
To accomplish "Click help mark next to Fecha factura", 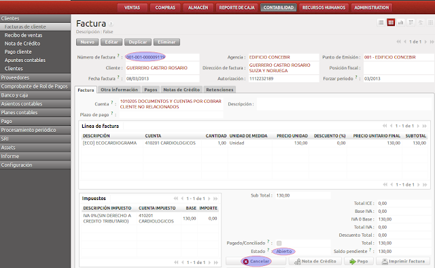I will pos(118,78).
